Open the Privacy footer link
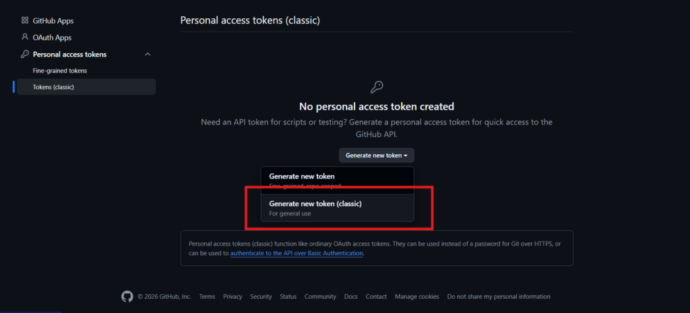Screen dimensions: 690x313 pyautogui.click(x=232, y=297)
